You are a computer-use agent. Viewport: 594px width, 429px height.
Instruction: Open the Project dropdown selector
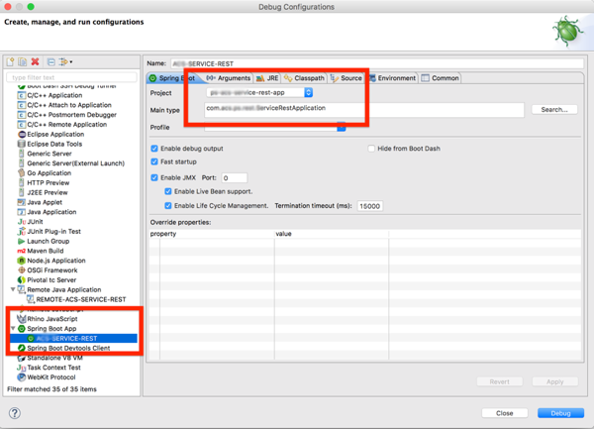[x=259, y=92]
